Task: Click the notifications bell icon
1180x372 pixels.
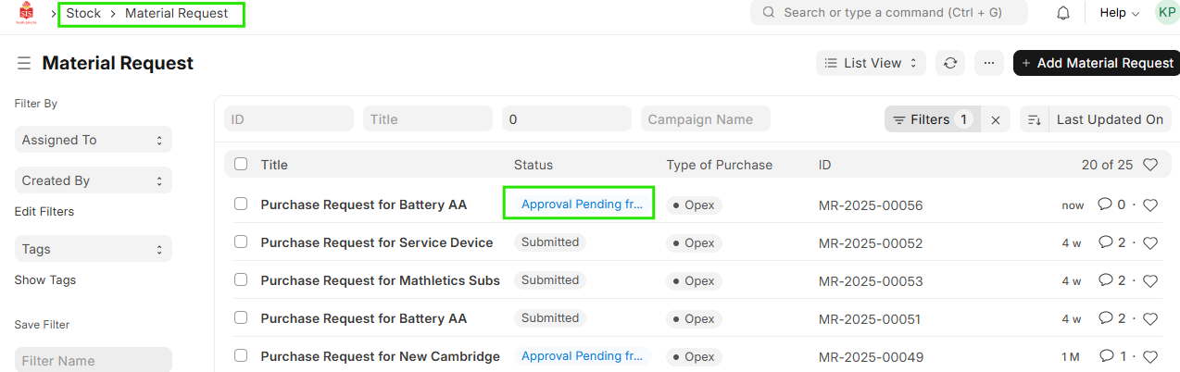Action: coord(1063,13)
